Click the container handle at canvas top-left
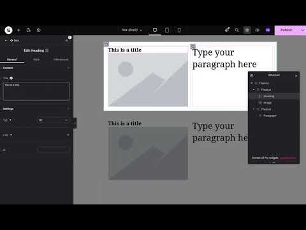 point(106,44)
